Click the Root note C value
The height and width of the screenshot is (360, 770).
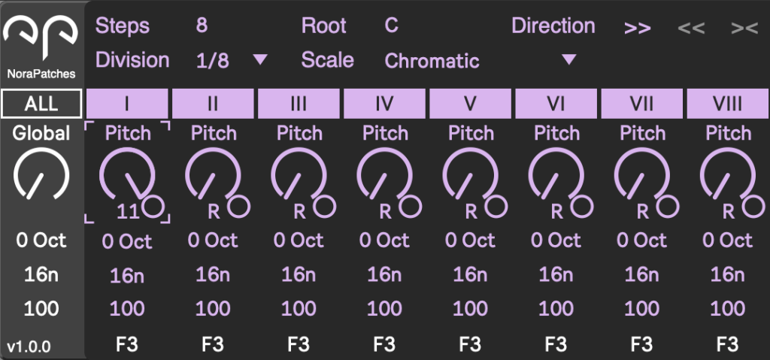click(x=391, y=26)
